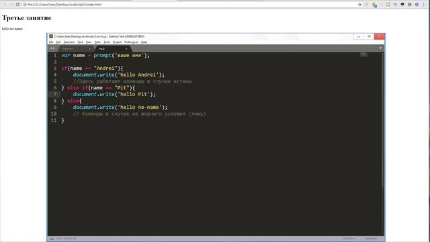Open the Help menu

pyautogui.click(x=144, y=42)
